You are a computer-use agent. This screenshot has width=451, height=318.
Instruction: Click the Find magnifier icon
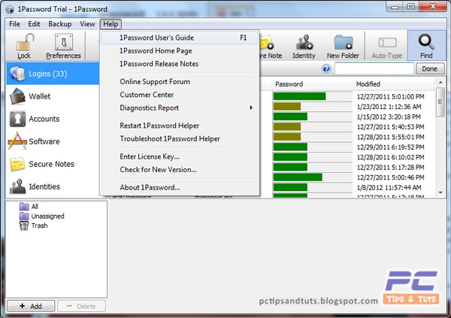426,42
